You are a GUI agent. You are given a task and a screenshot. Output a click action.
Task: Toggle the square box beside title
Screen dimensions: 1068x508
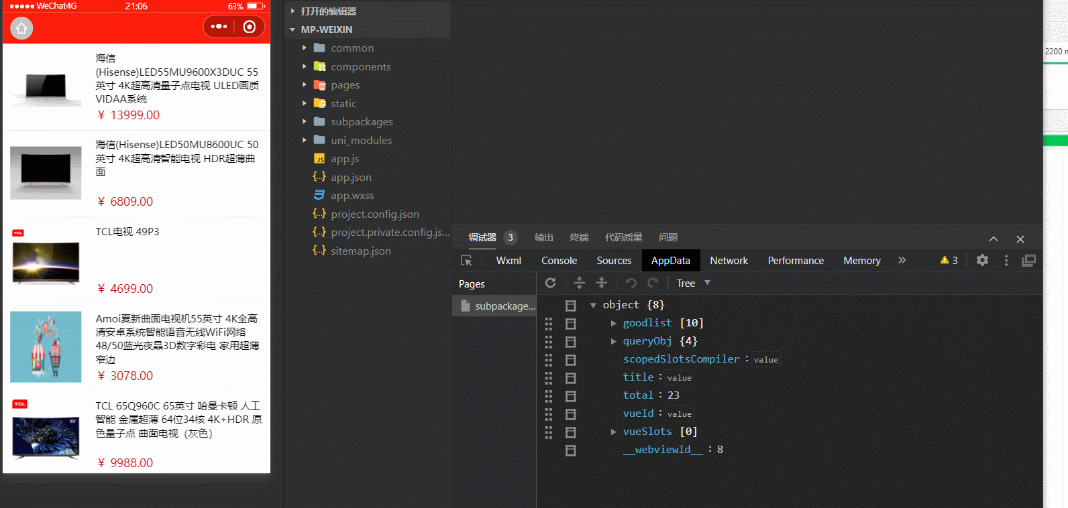click(571, 378)
